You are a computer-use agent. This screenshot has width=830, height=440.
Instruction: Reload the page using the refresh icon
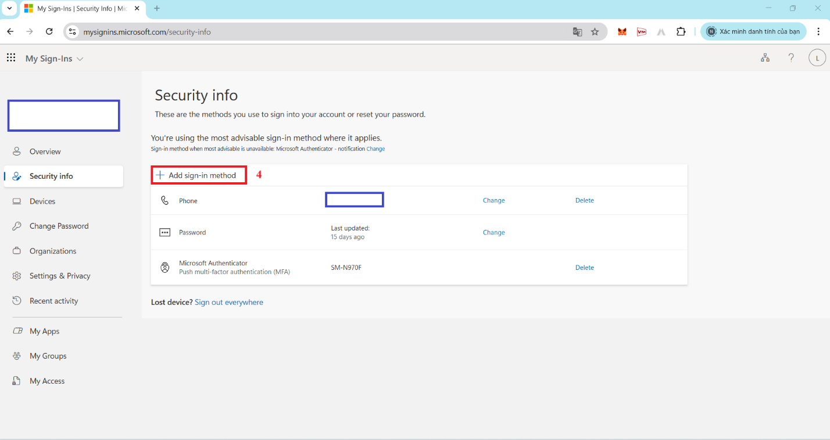[x=49, y=32]
